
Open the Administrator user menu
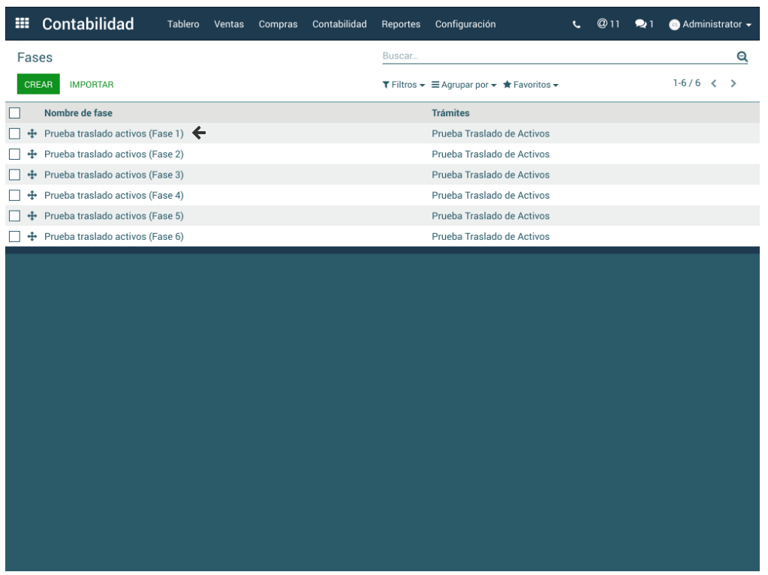tap(710, 25)
